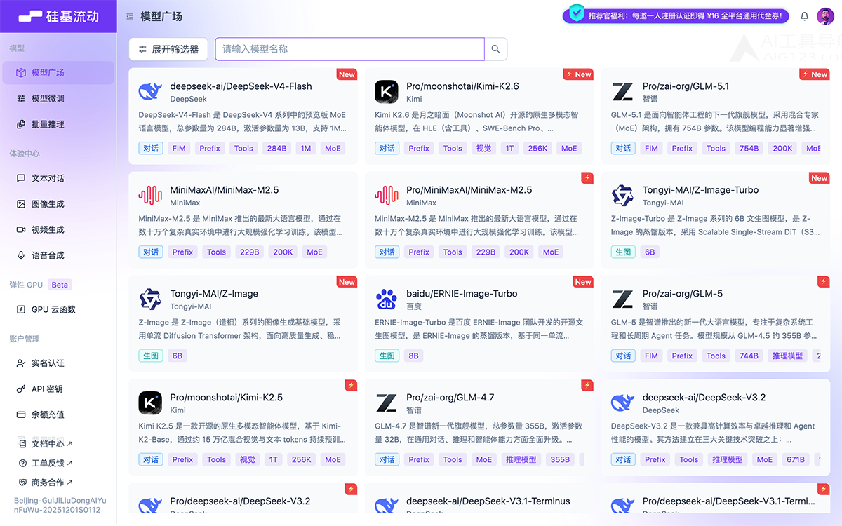The width and height of the screenshot is (842, 526).
Task: Click the 256K tag on Kimi-K2.5
Action: click(x=302, y=459)
